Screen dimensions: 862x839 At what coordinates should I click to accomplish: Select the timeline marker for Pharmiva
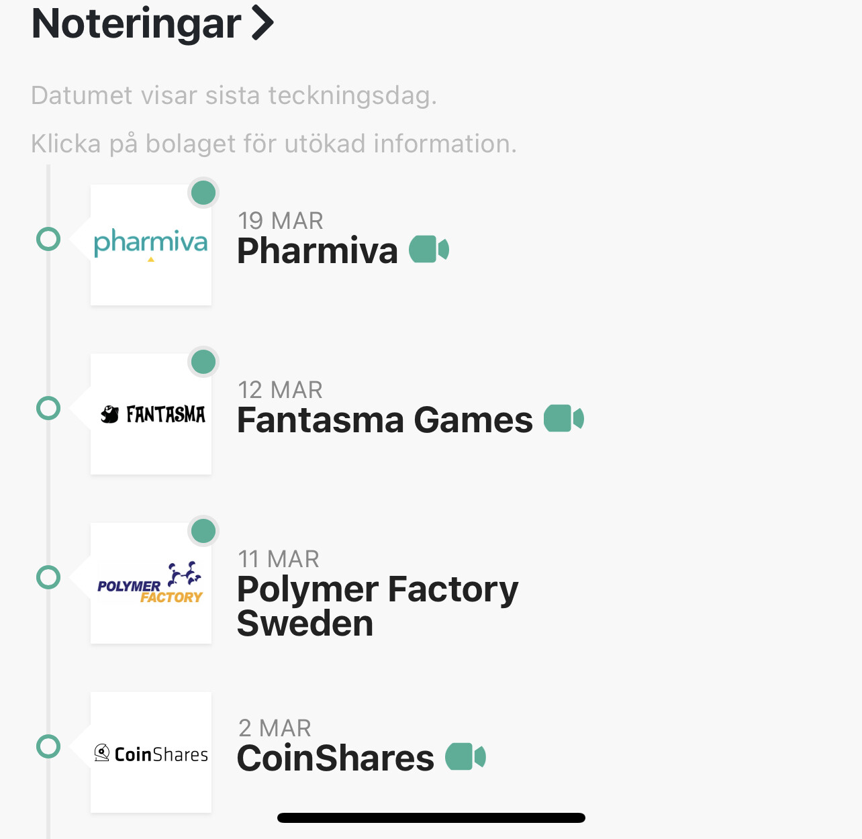pos(48,239)
